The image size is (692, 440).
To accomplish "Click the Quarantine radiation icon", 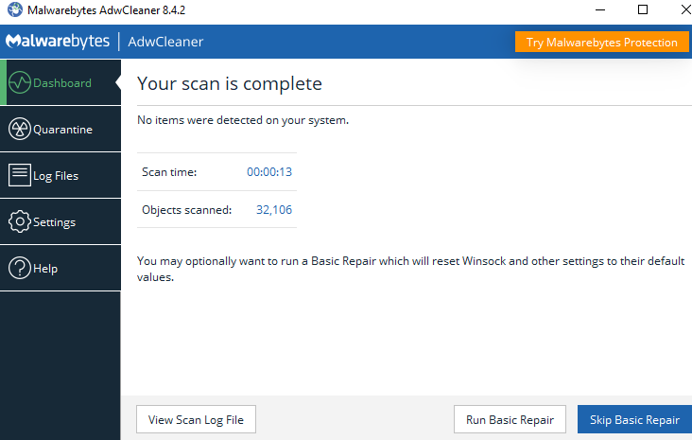I will [x=20, y=129].
